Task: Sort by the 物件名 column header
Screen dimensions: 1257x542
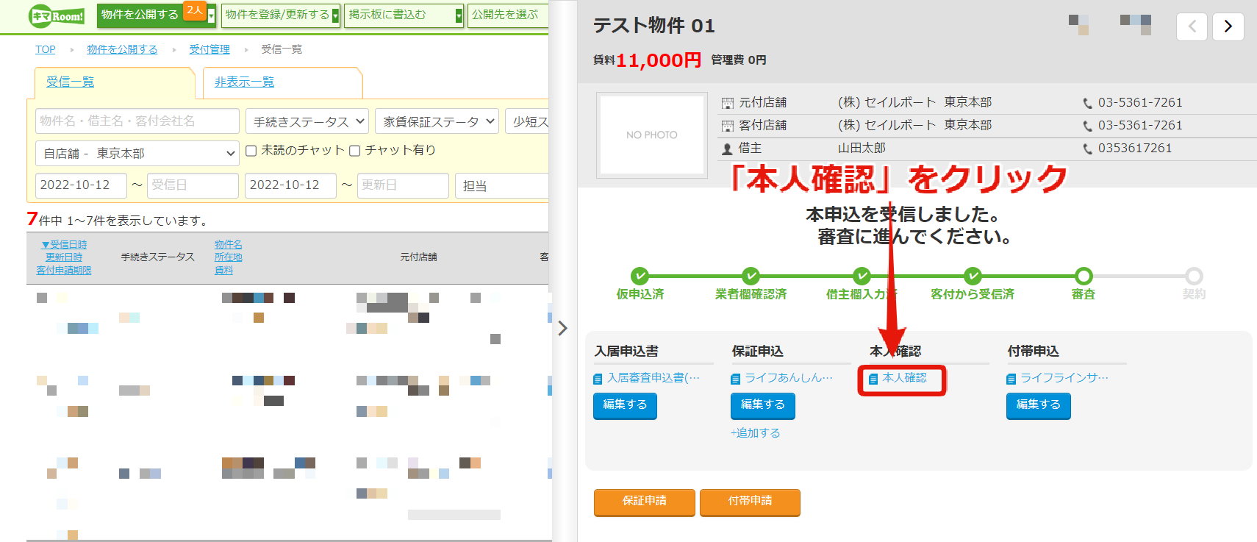Action: click(x=228, y=244)
